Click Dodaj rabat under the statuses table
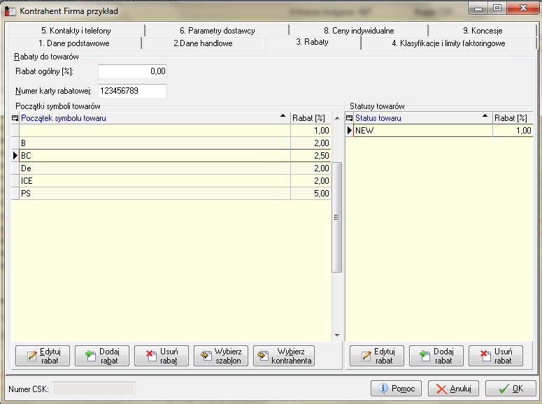 [436, 356]
